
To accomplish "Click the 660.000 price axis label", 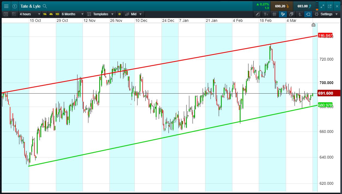I will [326, 132].
